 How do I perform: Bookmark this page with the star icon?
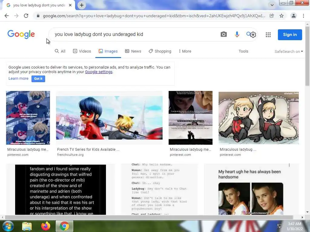click(x=282, y=16)
